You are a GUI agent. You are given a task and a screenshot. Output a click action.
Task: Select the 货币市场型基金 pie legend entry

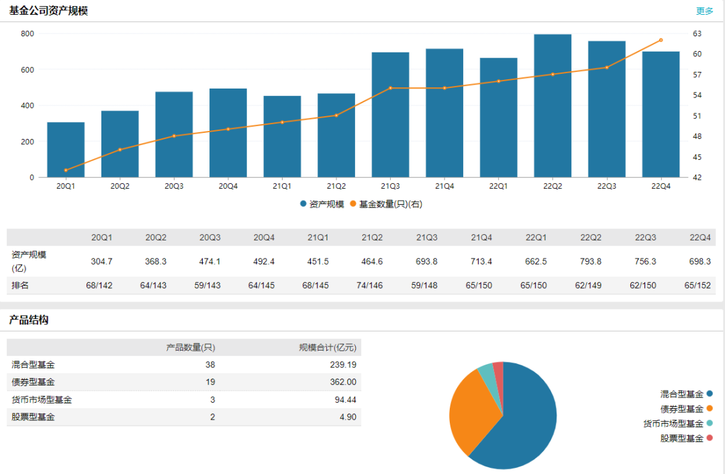(x=677, y=424)
